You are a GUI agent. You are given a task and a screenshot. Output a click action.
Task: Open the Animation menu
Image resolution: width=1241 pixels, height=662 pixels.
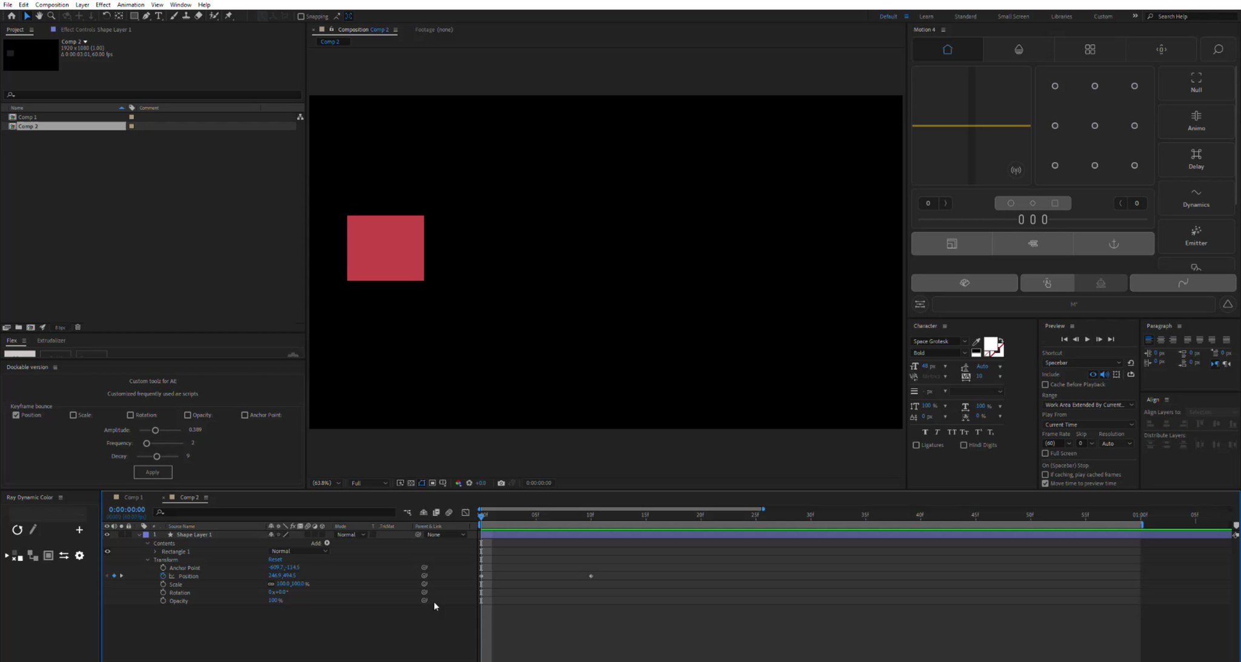point(131,4)
